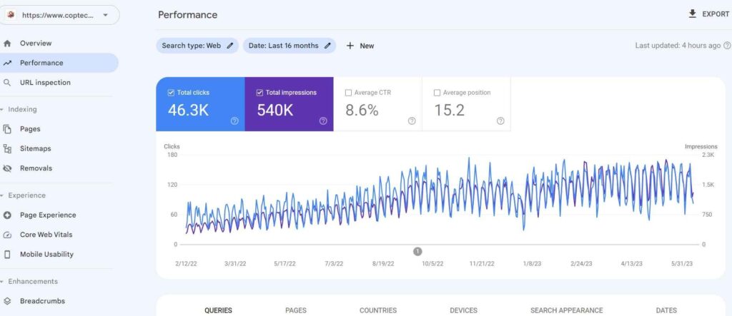
Task: Click the Performance trend icon
Action: [x=7, y=63]
